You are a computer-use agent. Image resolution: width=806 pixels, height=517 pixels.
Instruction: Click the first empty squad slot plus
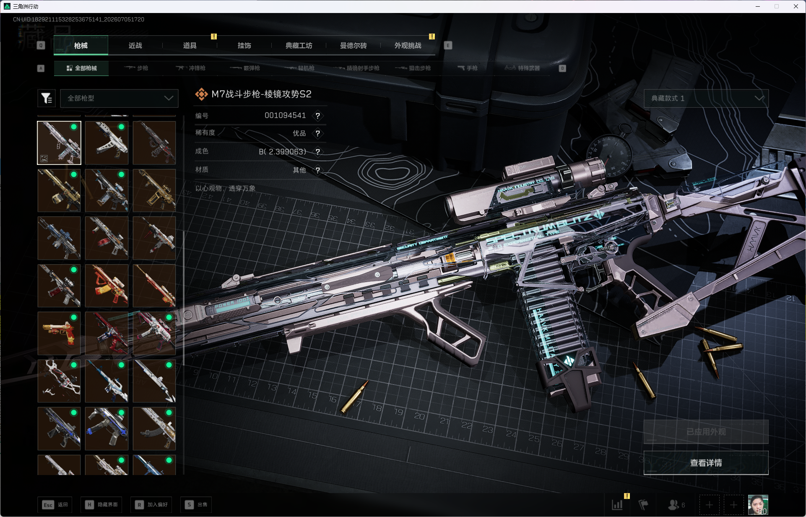click(709, 504)
